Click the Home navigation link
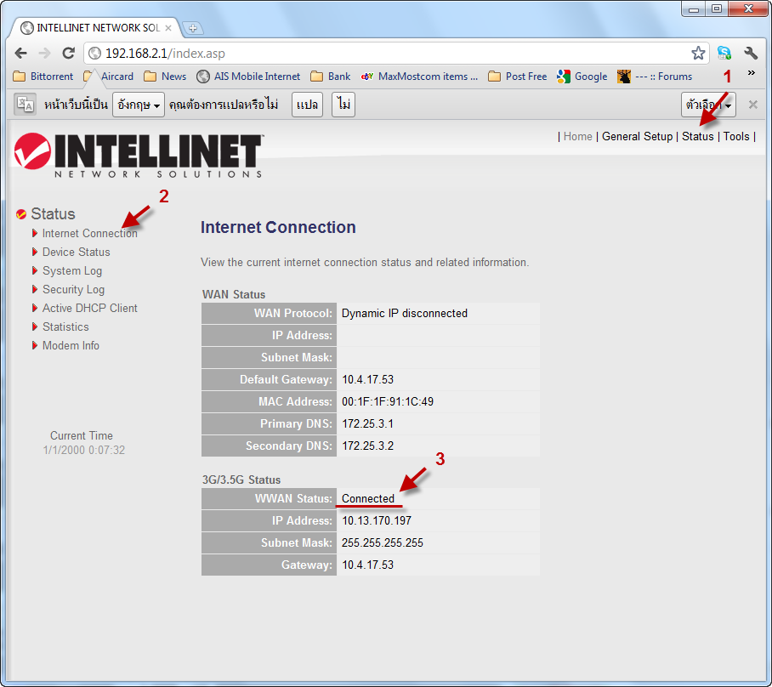 [x=577, y=136]
